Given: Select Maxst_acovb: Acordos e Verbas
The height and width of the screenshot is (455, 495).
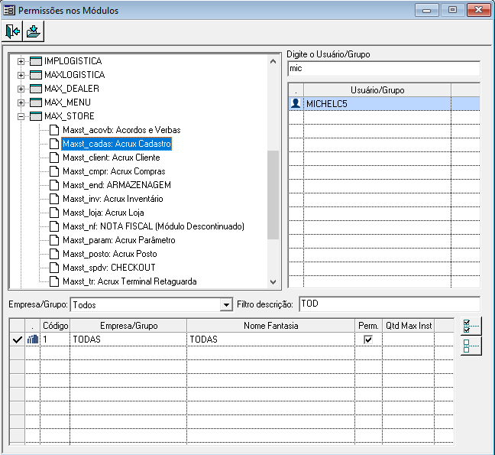Looking at the screenshot, I should point(121,130).
